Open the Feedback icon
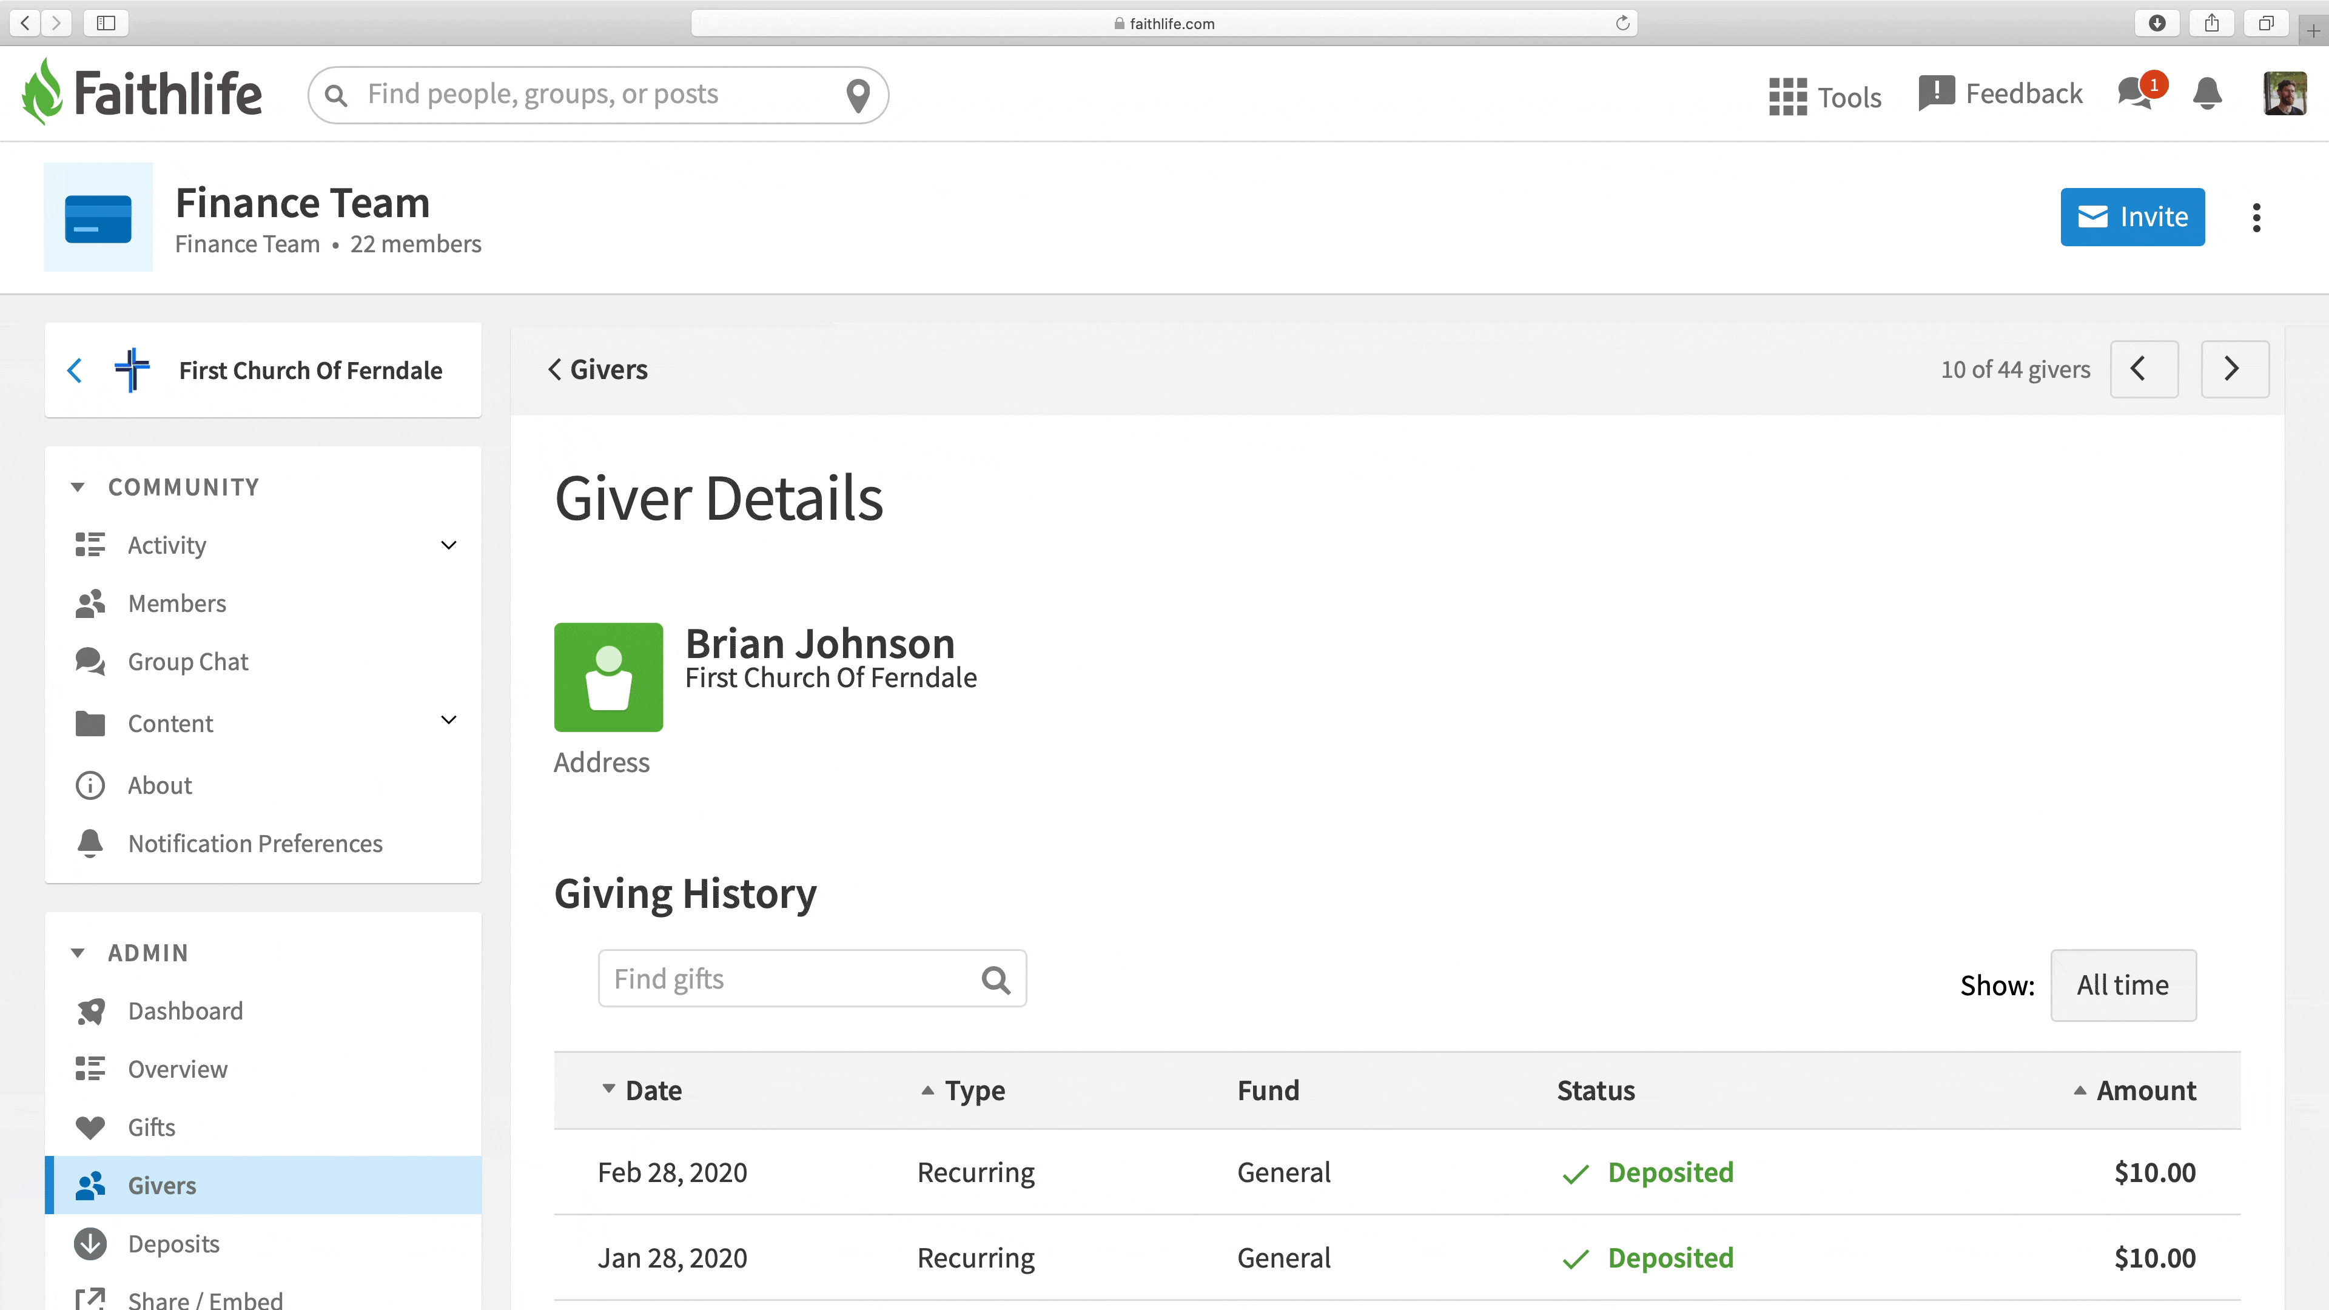 pyautogui.click(x=1936, y=93)
